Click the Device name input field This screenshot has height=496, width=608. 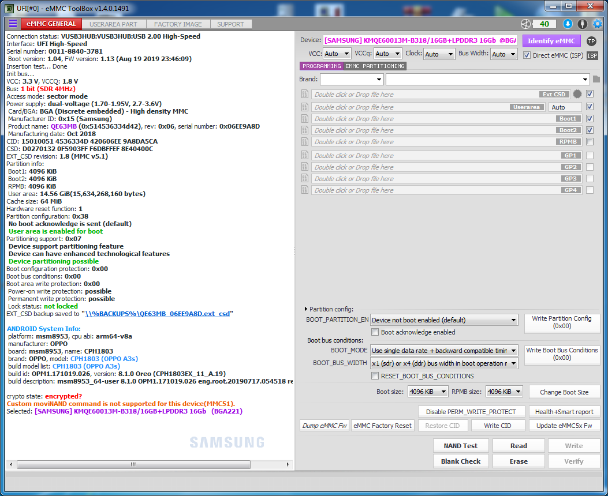coord(420,40)
